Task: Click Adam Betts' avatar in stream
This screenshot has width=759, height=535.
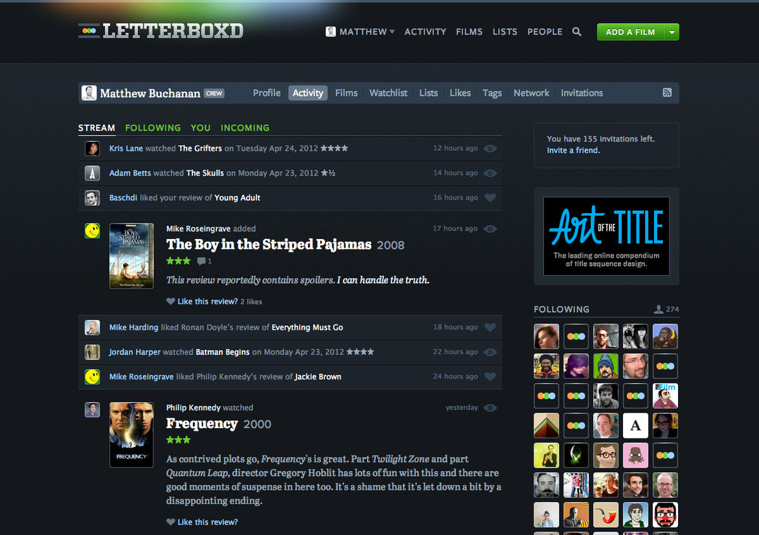Action: point(93,173)
